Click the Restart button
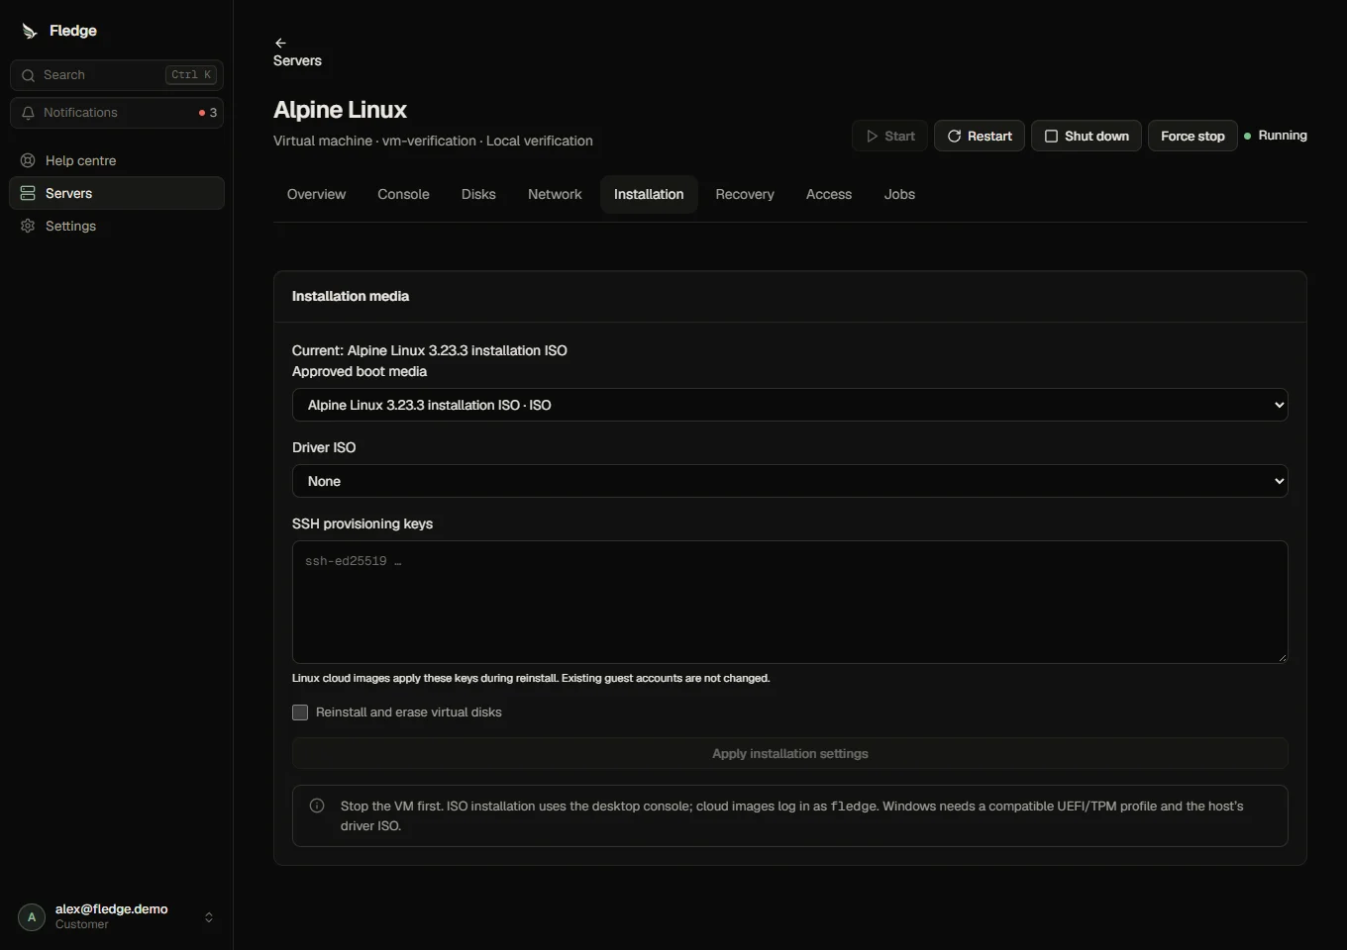1347x950 pixels. [980, 137]
